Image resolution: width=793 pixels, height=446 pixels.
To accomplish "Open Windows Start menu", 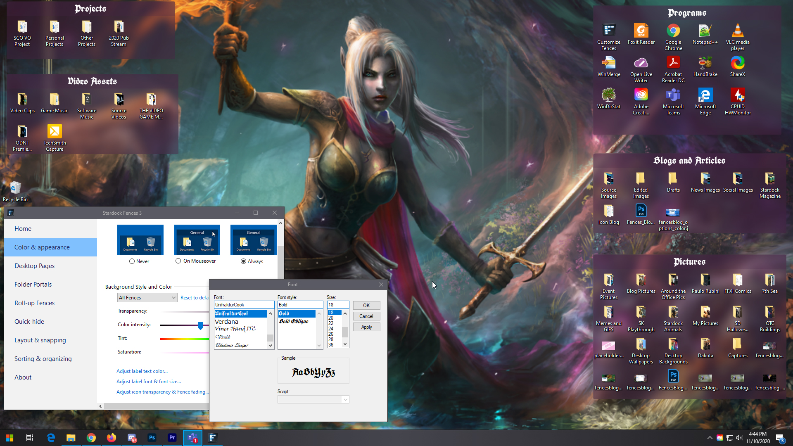I will point(9,438).
